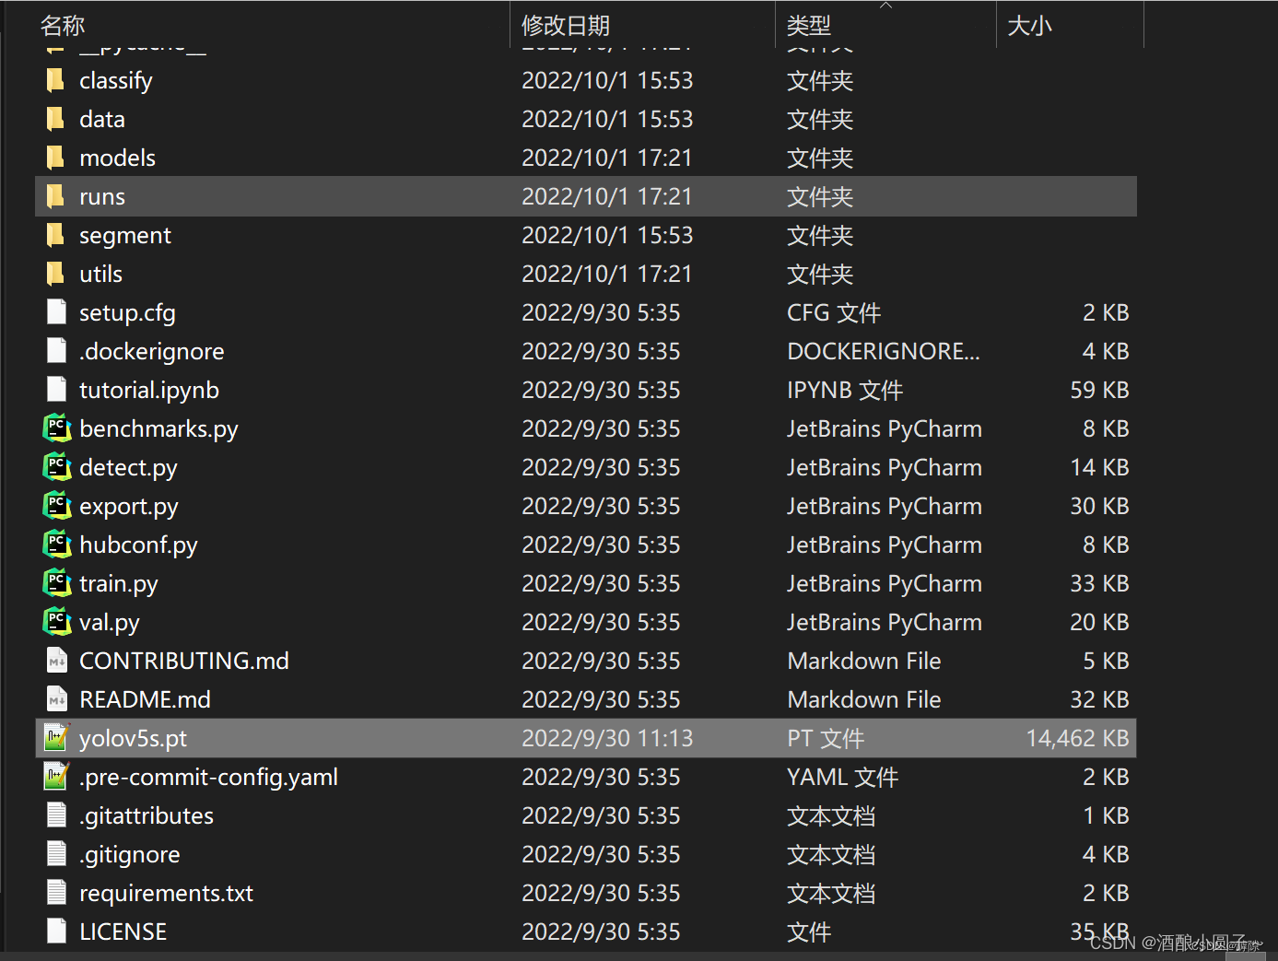Sort by the 大小 column header
Screen dimensions: 1278x961
coord(1029,26)
